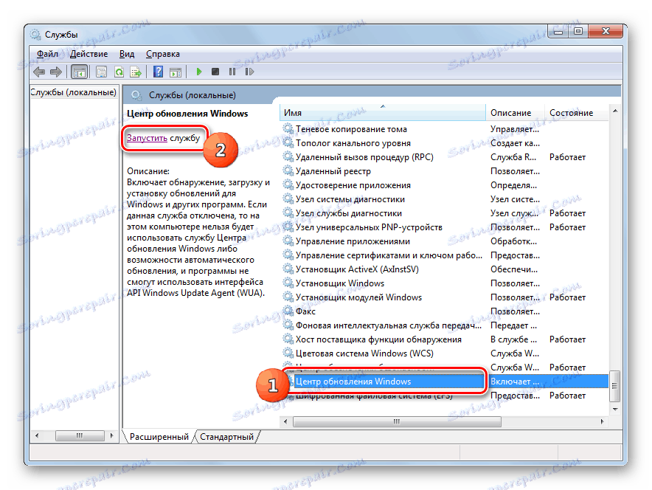Toggle the action pane toolbar icon
This screenshot has width=652, height=490.
[176, 72]
